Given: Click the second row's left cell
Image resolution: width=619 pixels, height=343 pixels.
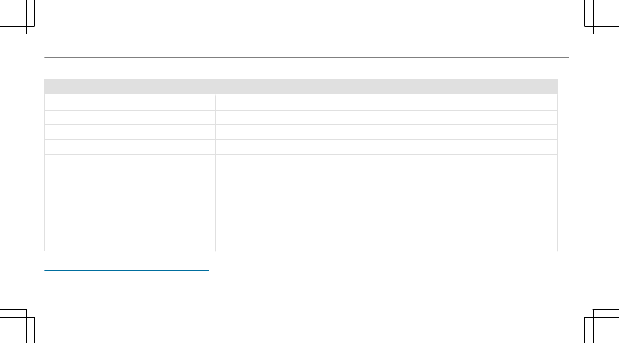Looking at the screenshot, I should click(x=130, y=118).
